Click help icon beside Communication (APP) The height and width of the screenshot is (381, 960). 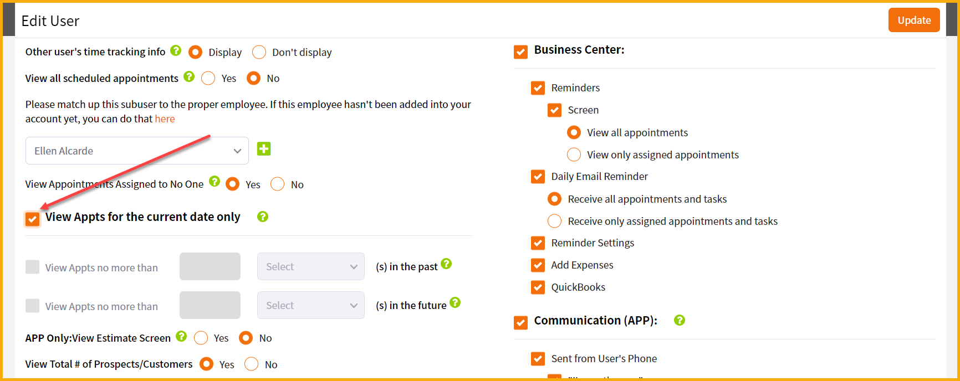[x=680, y=320]
